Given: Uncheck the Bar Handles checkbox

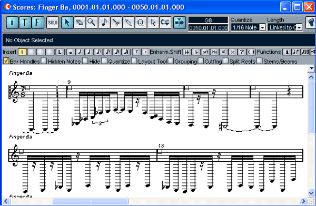Looking at the screenshot, I should (6, 61).
